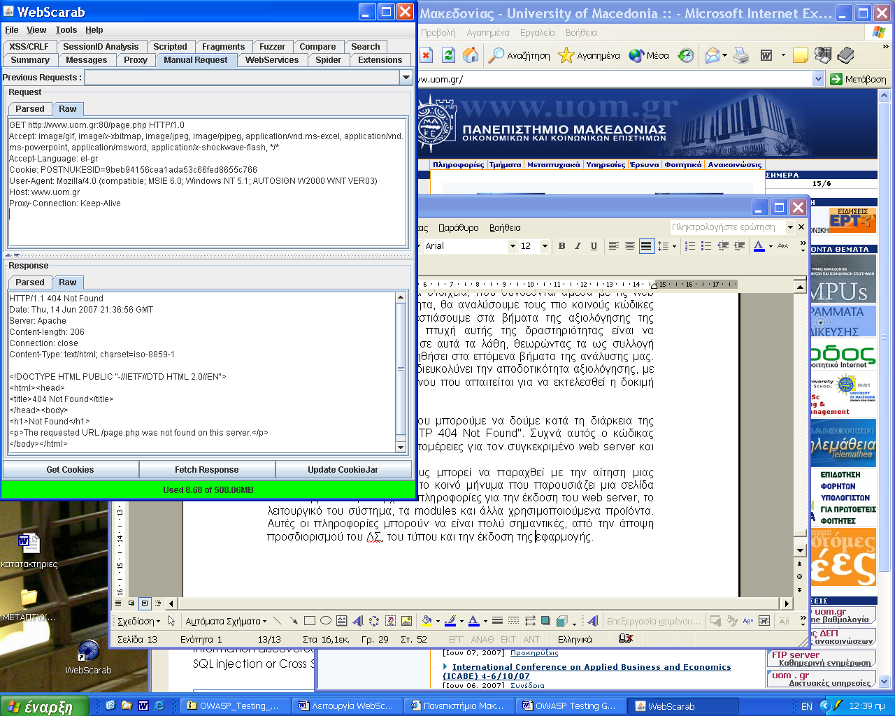
Task: Go to IE Home page icon
Action: coord(471,55)
